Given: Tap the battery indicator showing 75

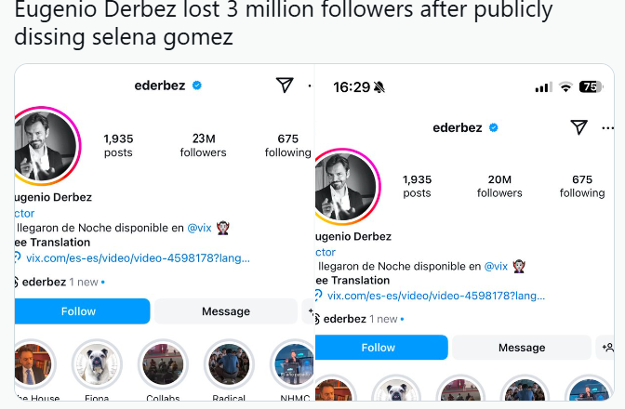Looking at the screenshot, I should tap(591, 87).
